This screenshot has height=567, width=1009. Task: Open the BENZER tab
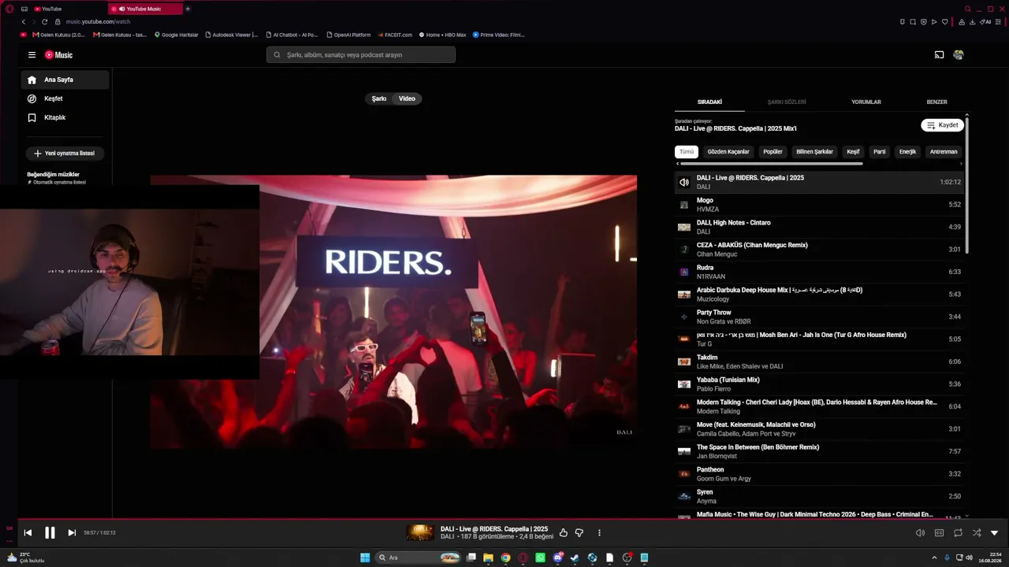point(936,102)
